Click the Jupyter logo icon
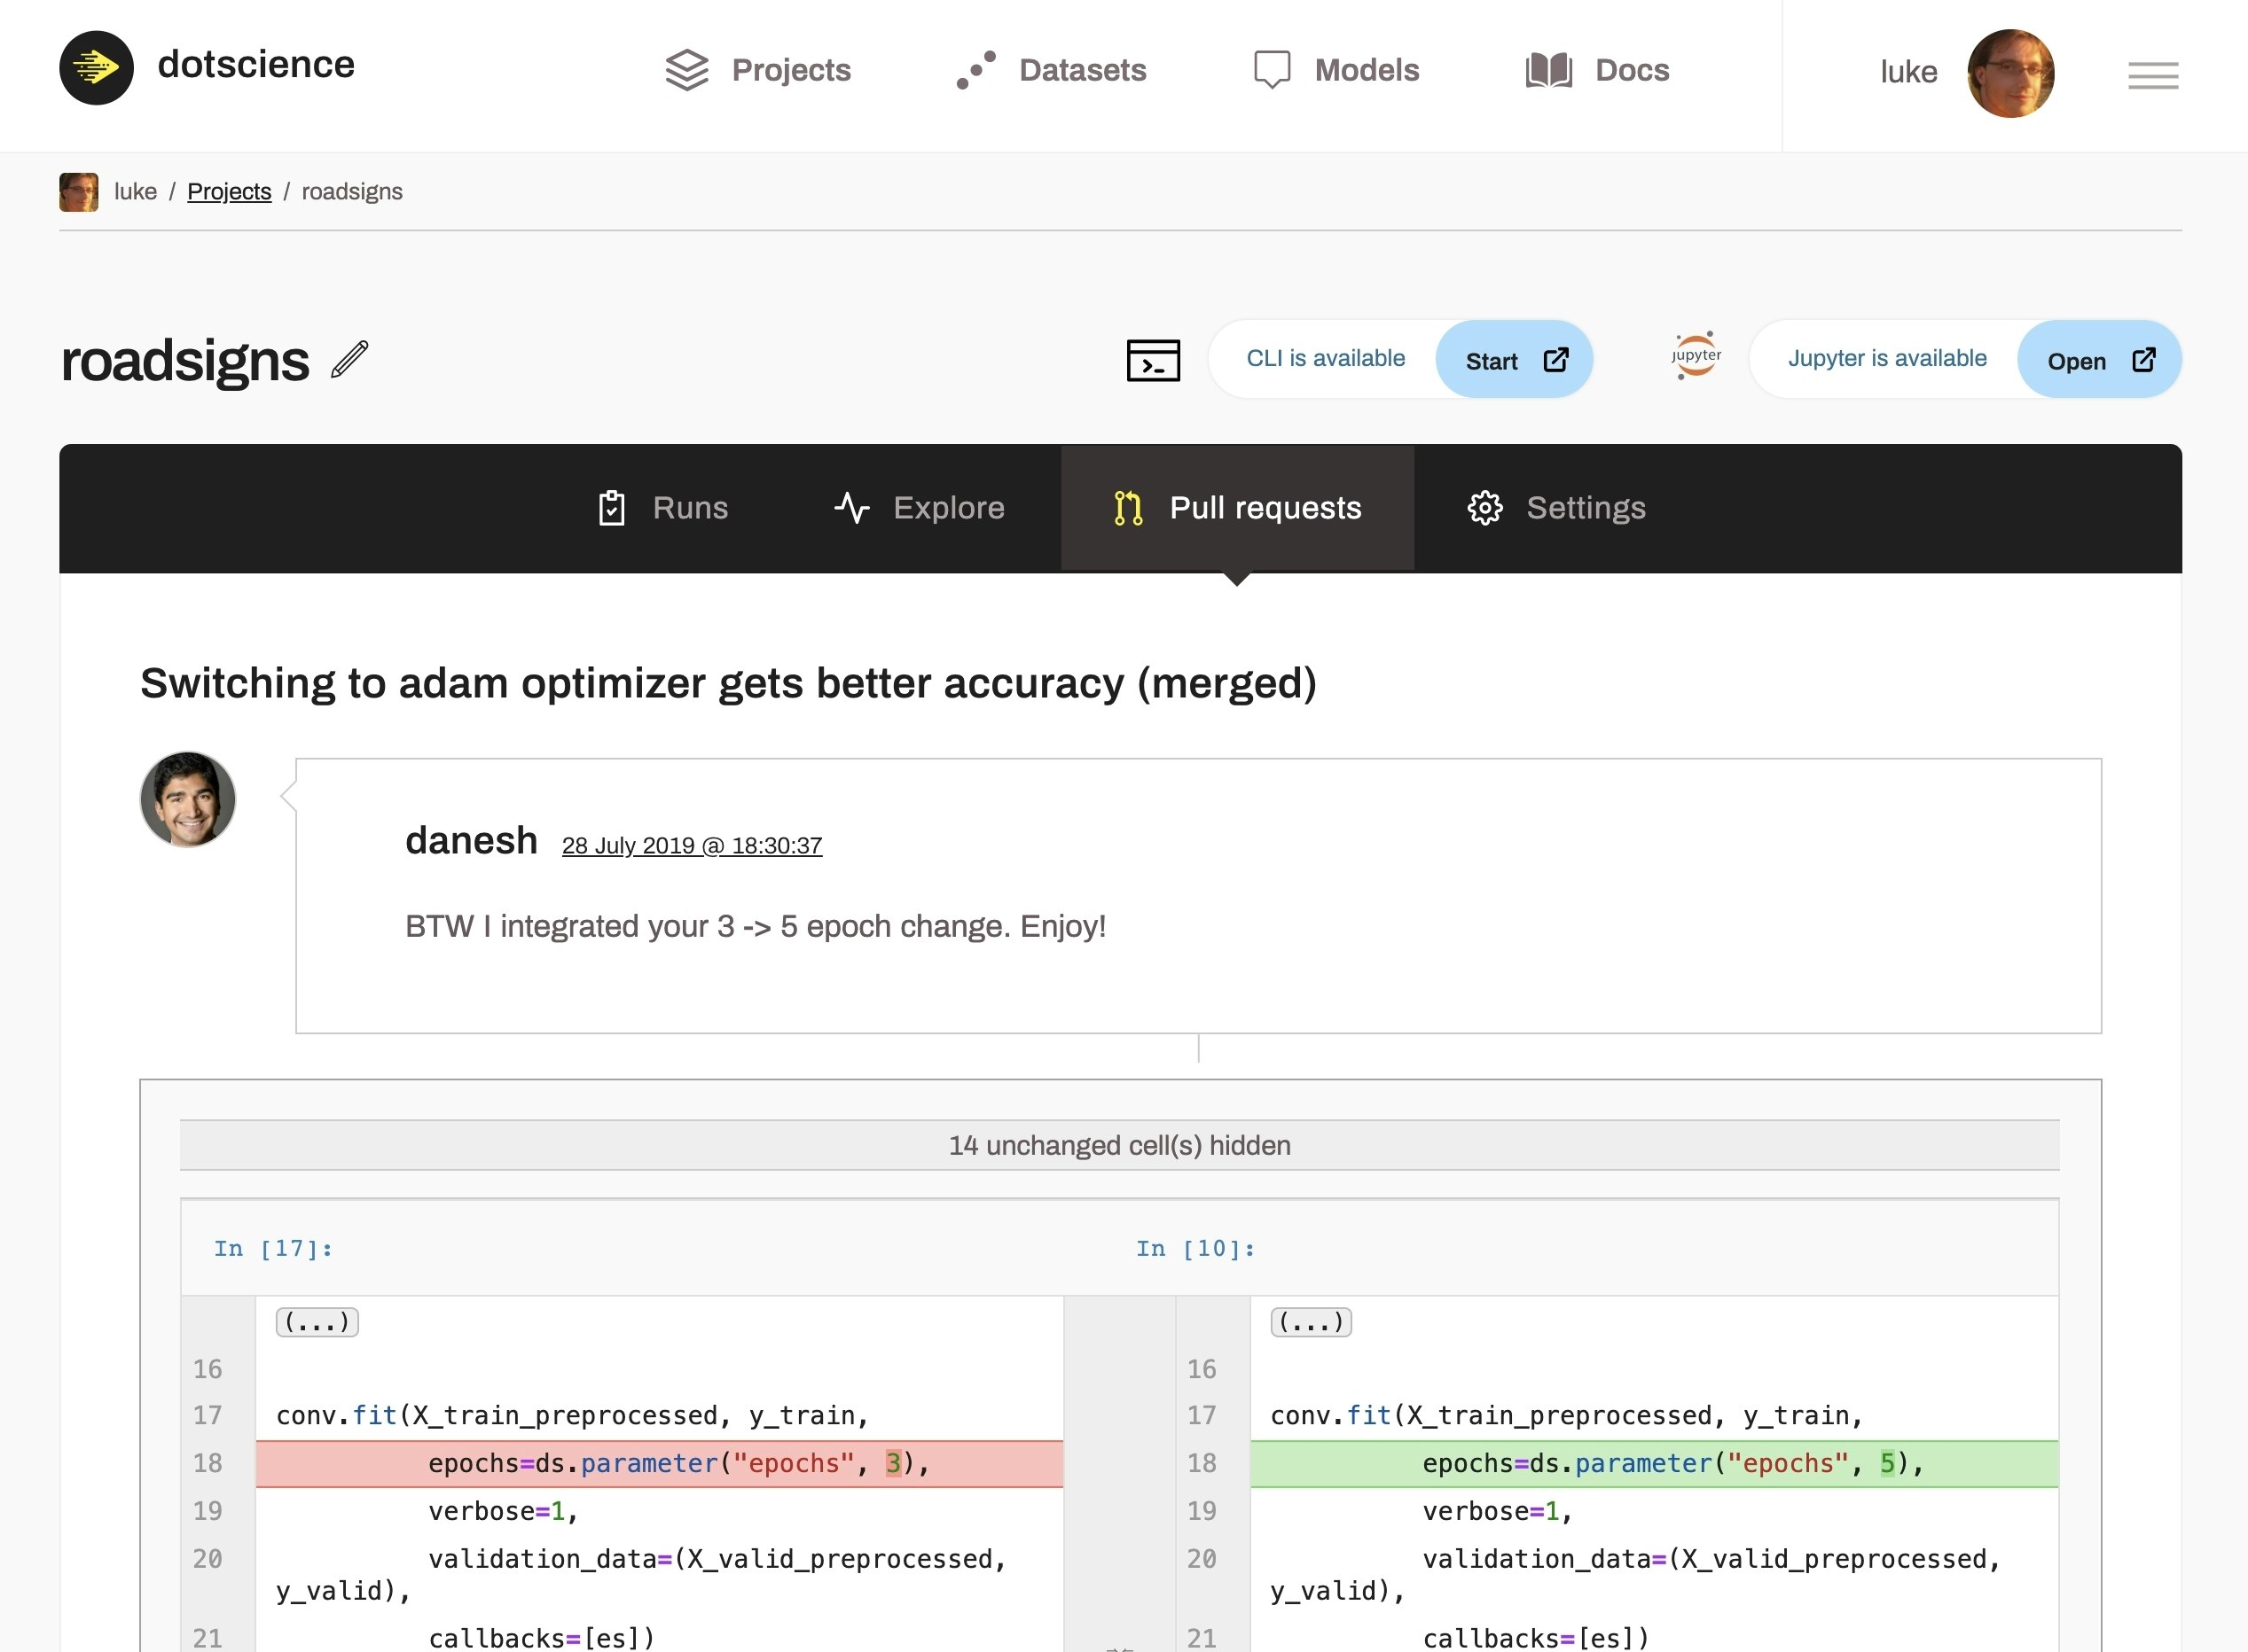Viewport: 2248px width, 1652px height. 1696,356
